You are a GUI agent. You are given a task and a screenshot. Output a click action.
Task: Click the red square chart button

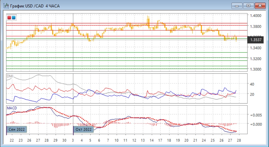tap(10, 18)
